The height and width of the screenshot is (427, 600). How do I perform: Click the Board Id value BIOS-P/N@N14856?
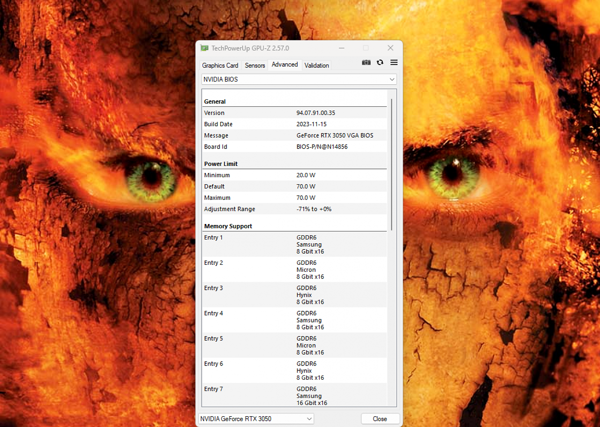(x=322, y=147)
